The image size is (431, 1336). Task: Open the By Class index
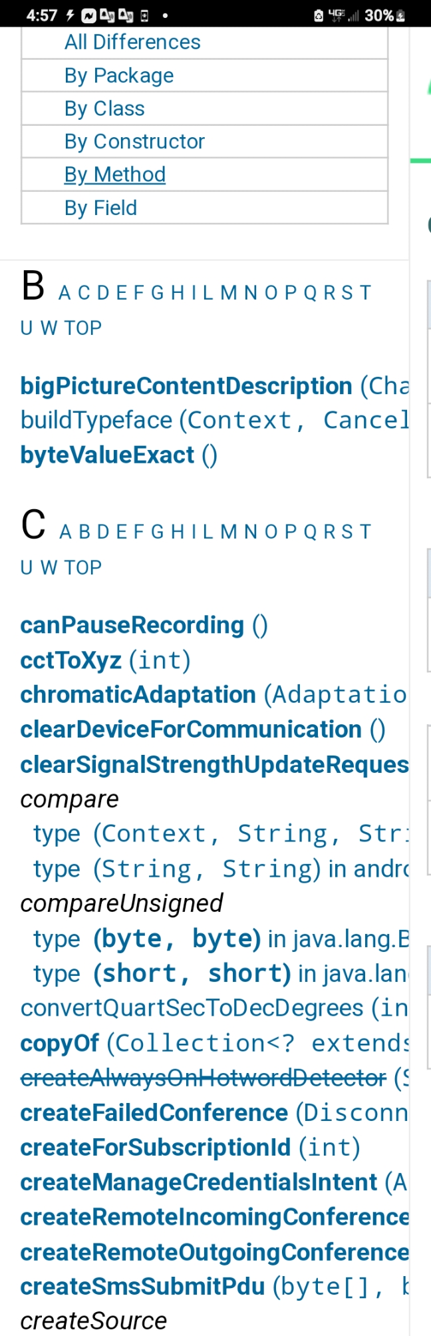104,109
